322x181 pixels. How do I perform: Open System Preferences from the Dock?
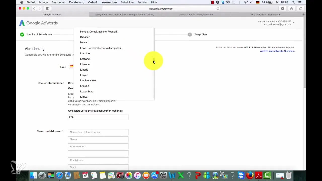pos(163,175)
